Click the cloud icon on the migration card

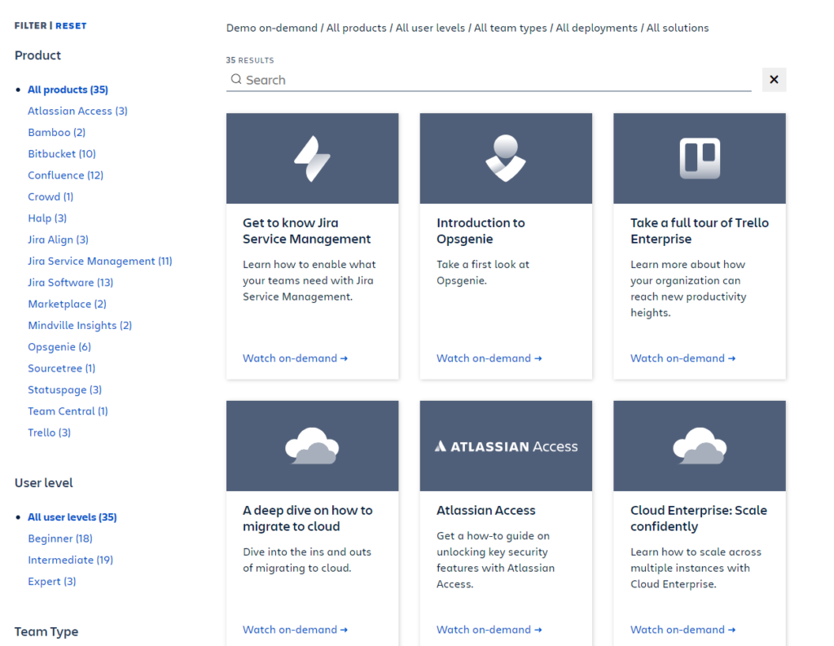point(312,446)
